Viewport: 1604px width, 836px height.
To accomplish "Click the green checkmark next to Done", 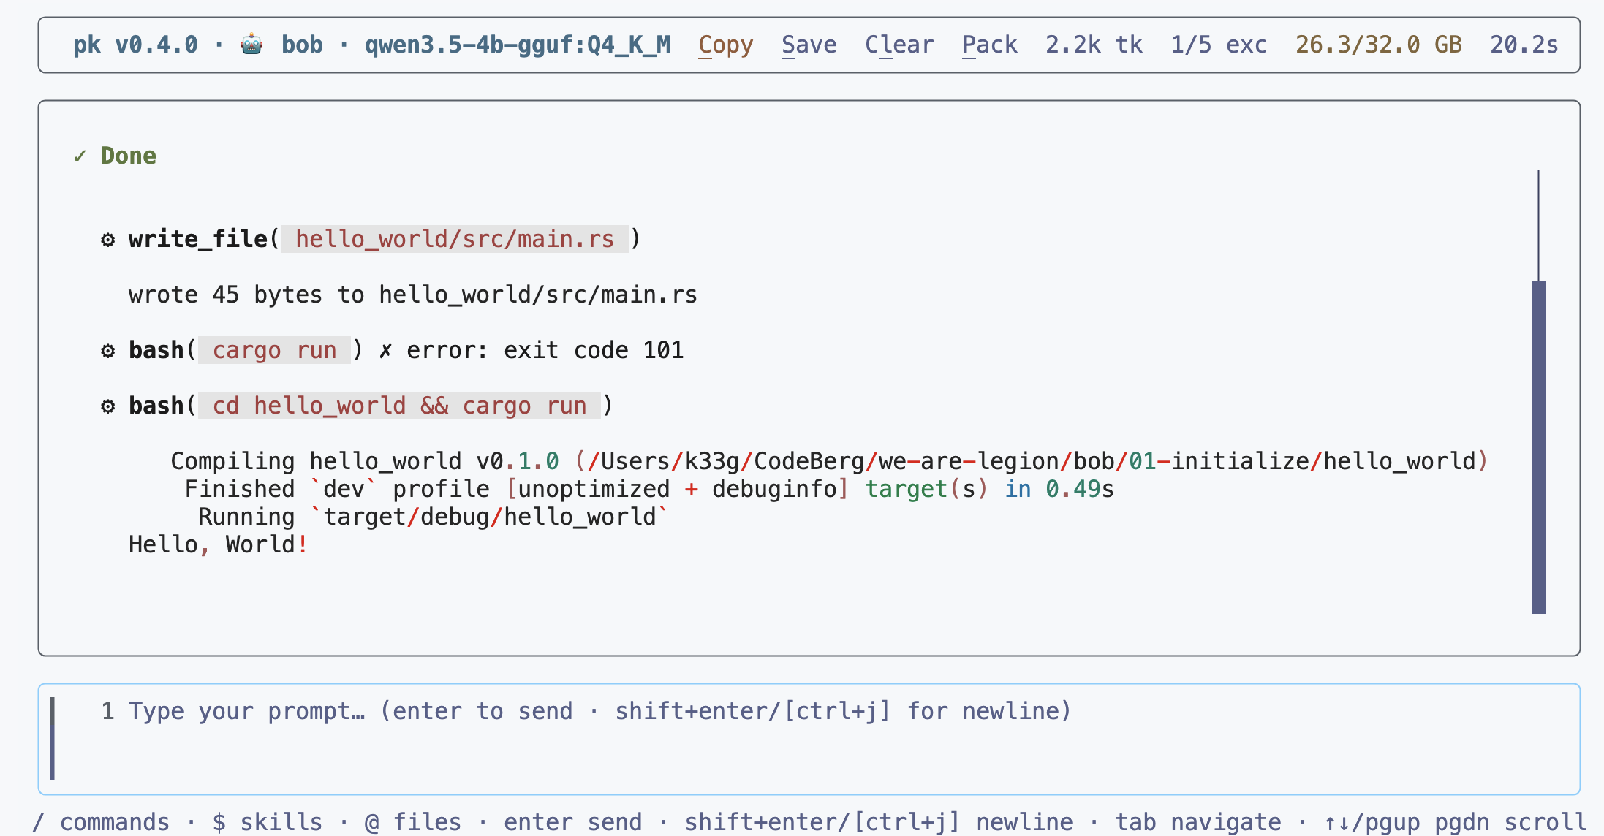I will [x=80, y=156].
